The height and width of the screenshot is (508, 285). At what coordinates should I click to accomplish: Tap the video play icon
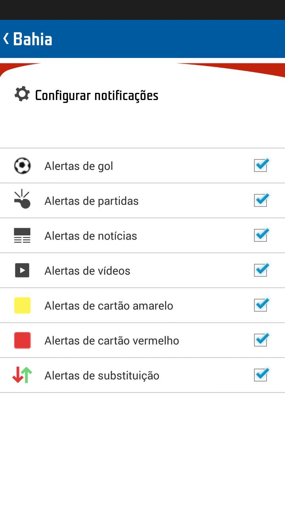point(22,271)
